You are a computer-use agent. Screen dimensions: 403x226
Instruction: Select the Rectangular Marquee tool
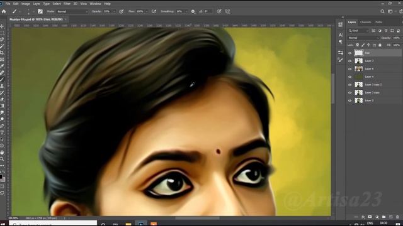click(x=2, y=33)
